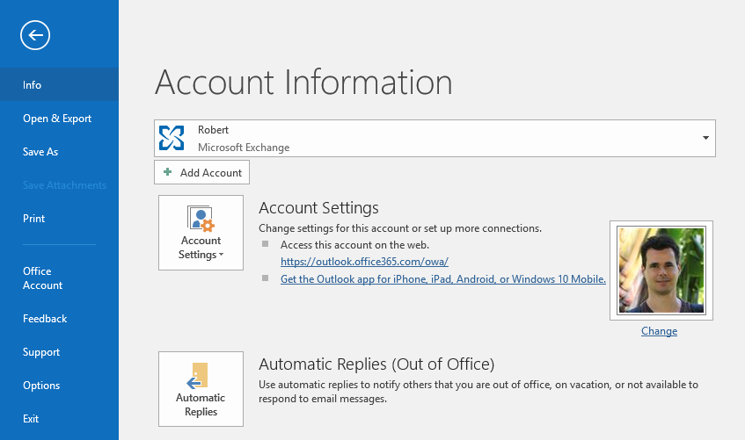Click the Microsoft Exchange account icon
This screenshot has width=745, height=440.
(172, 138)
